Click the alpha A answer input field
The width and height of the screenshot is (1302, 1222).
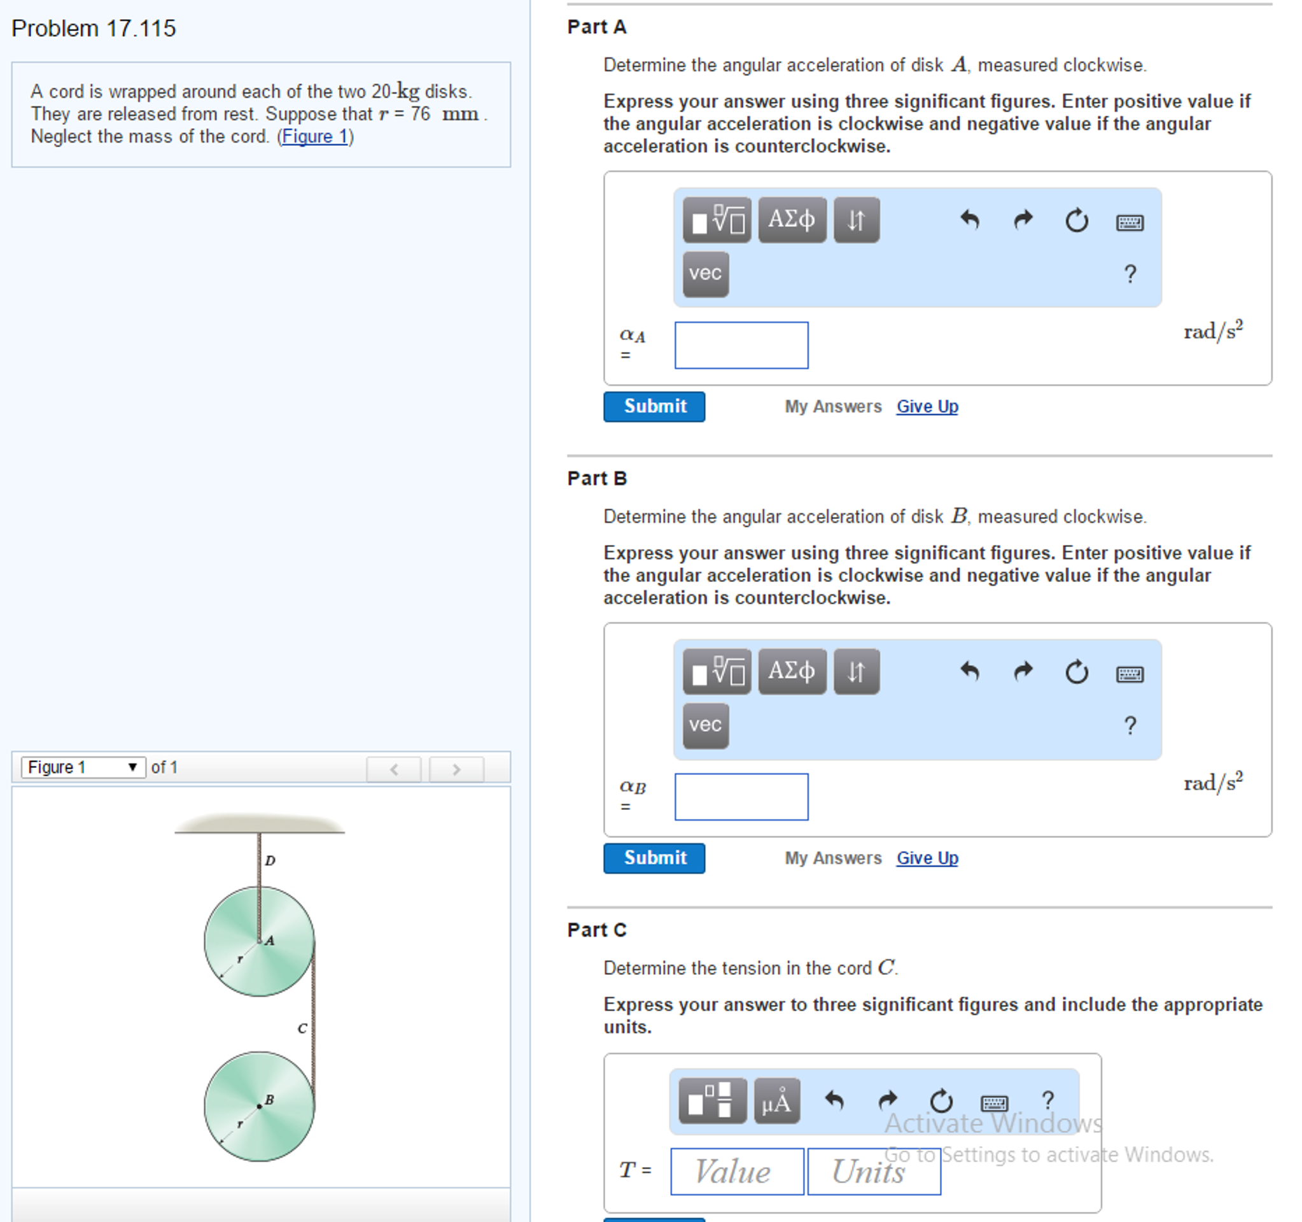click(x=741, y=345)
